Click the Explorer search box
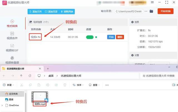Viewport: 178px width, 112px height. 159,76
